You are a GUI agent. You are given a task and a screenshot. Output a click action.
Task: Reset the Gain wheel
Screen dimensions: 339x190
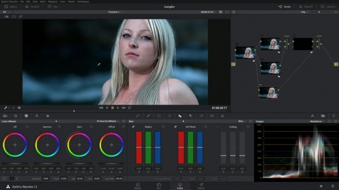pyautogui.click(x=91, y=127)
